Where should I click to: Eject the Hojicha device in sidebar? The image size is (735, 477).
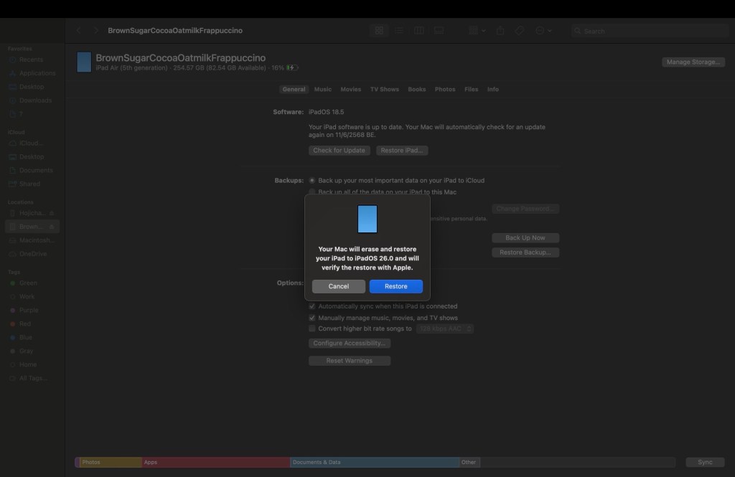(52, 213)
